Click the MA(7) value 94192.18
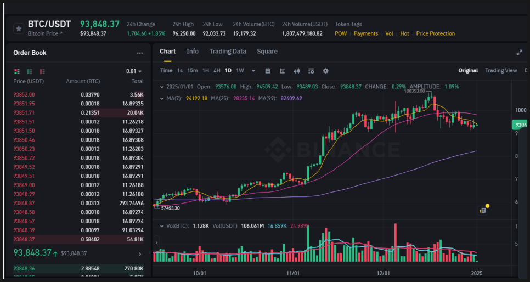Image resolution: width=530 pixels, height=282 pixels. click(x=196, y=98)
